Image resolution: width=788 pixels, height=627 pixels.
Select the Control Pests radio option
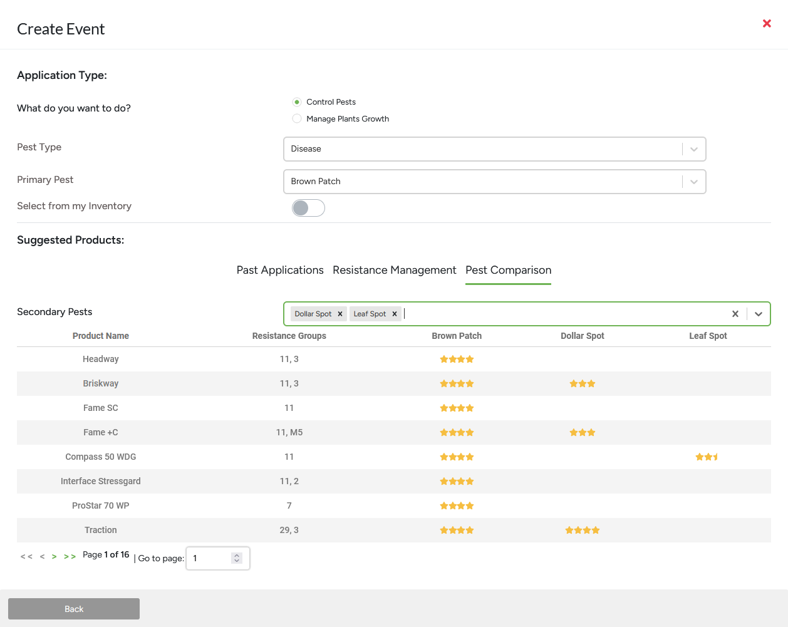297,102
